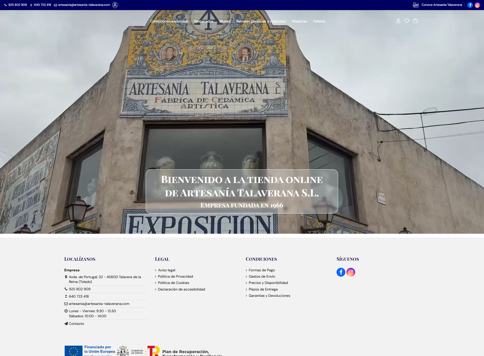Image resolution: width=484 pixels, height=356 pixels.
Task: Open Retratos personas y mascotas menu
Action: click(x=261, y=21)
